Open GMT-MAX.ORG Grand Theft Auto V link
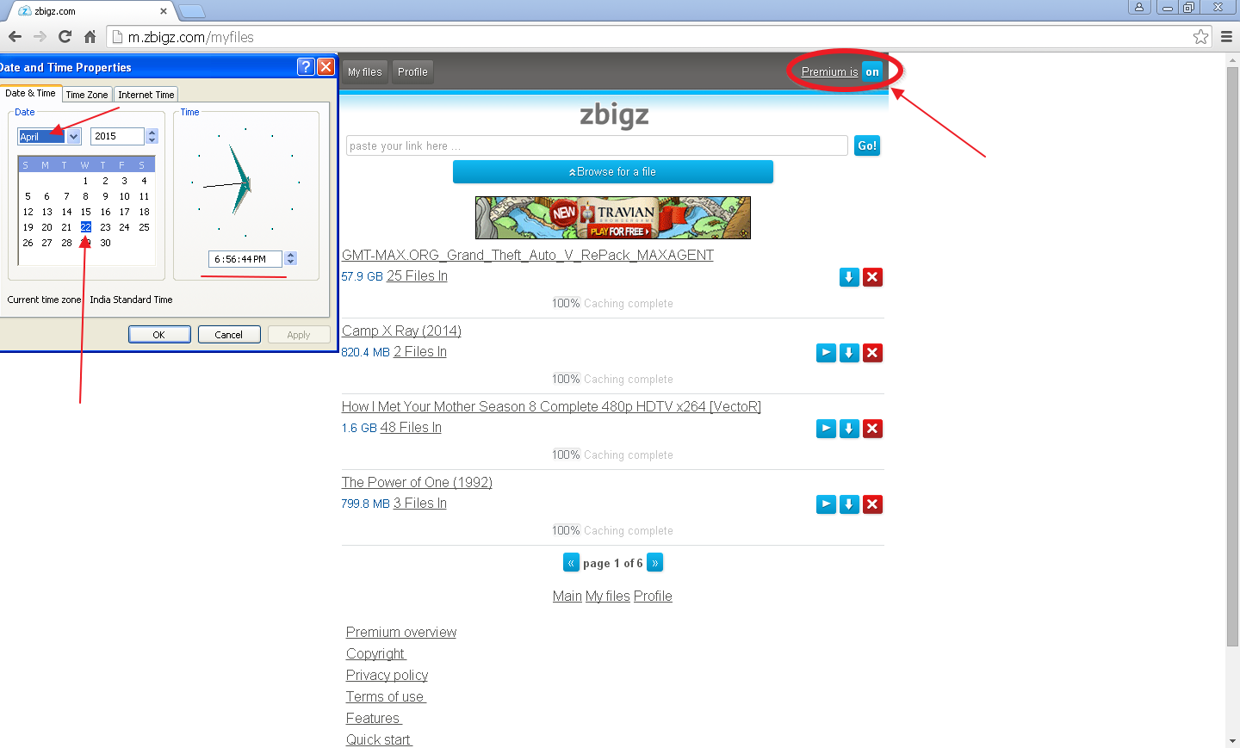The height and width of the screenshot is (748, 1240). tap(528, 256)
